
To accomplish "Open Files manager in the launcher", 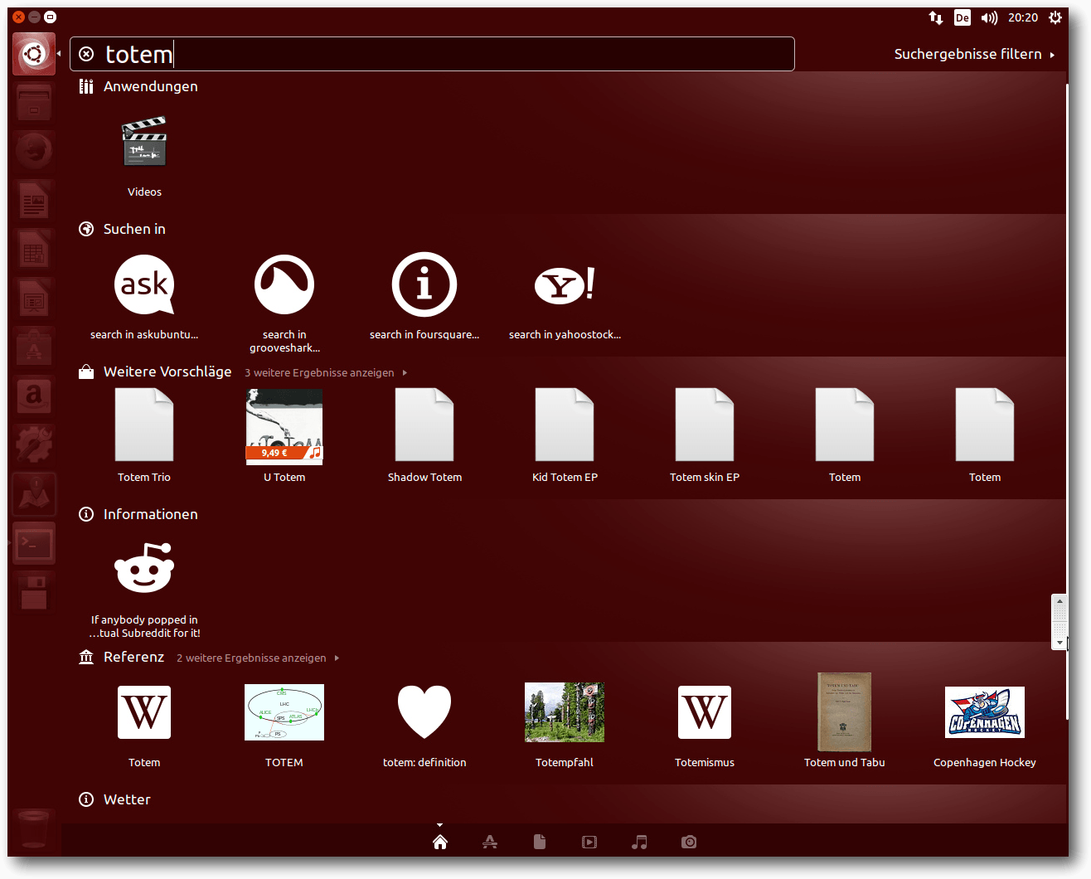I will [34, 102].
